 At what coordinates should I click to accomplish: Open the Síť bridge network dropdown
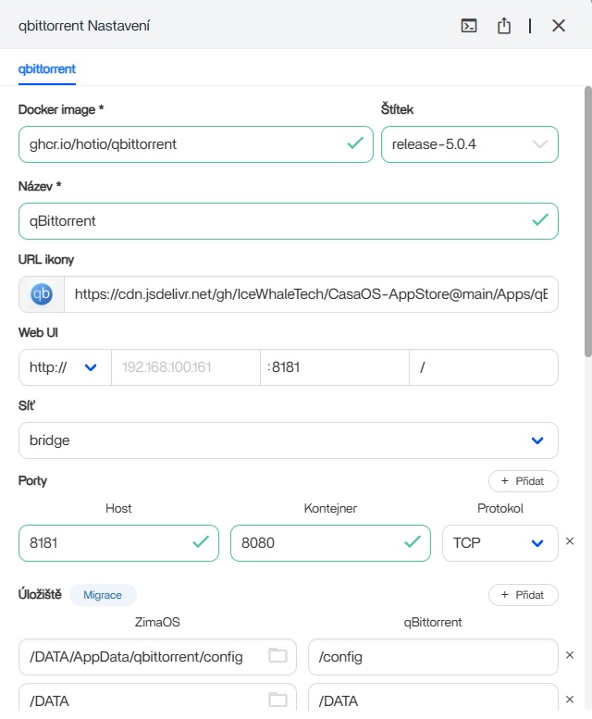tap(288, 440)
